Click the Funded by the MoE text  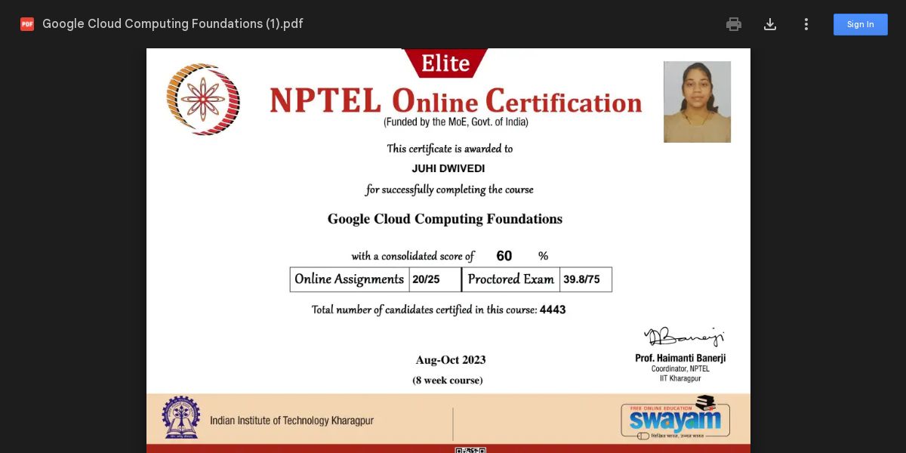tap(456, 122)
